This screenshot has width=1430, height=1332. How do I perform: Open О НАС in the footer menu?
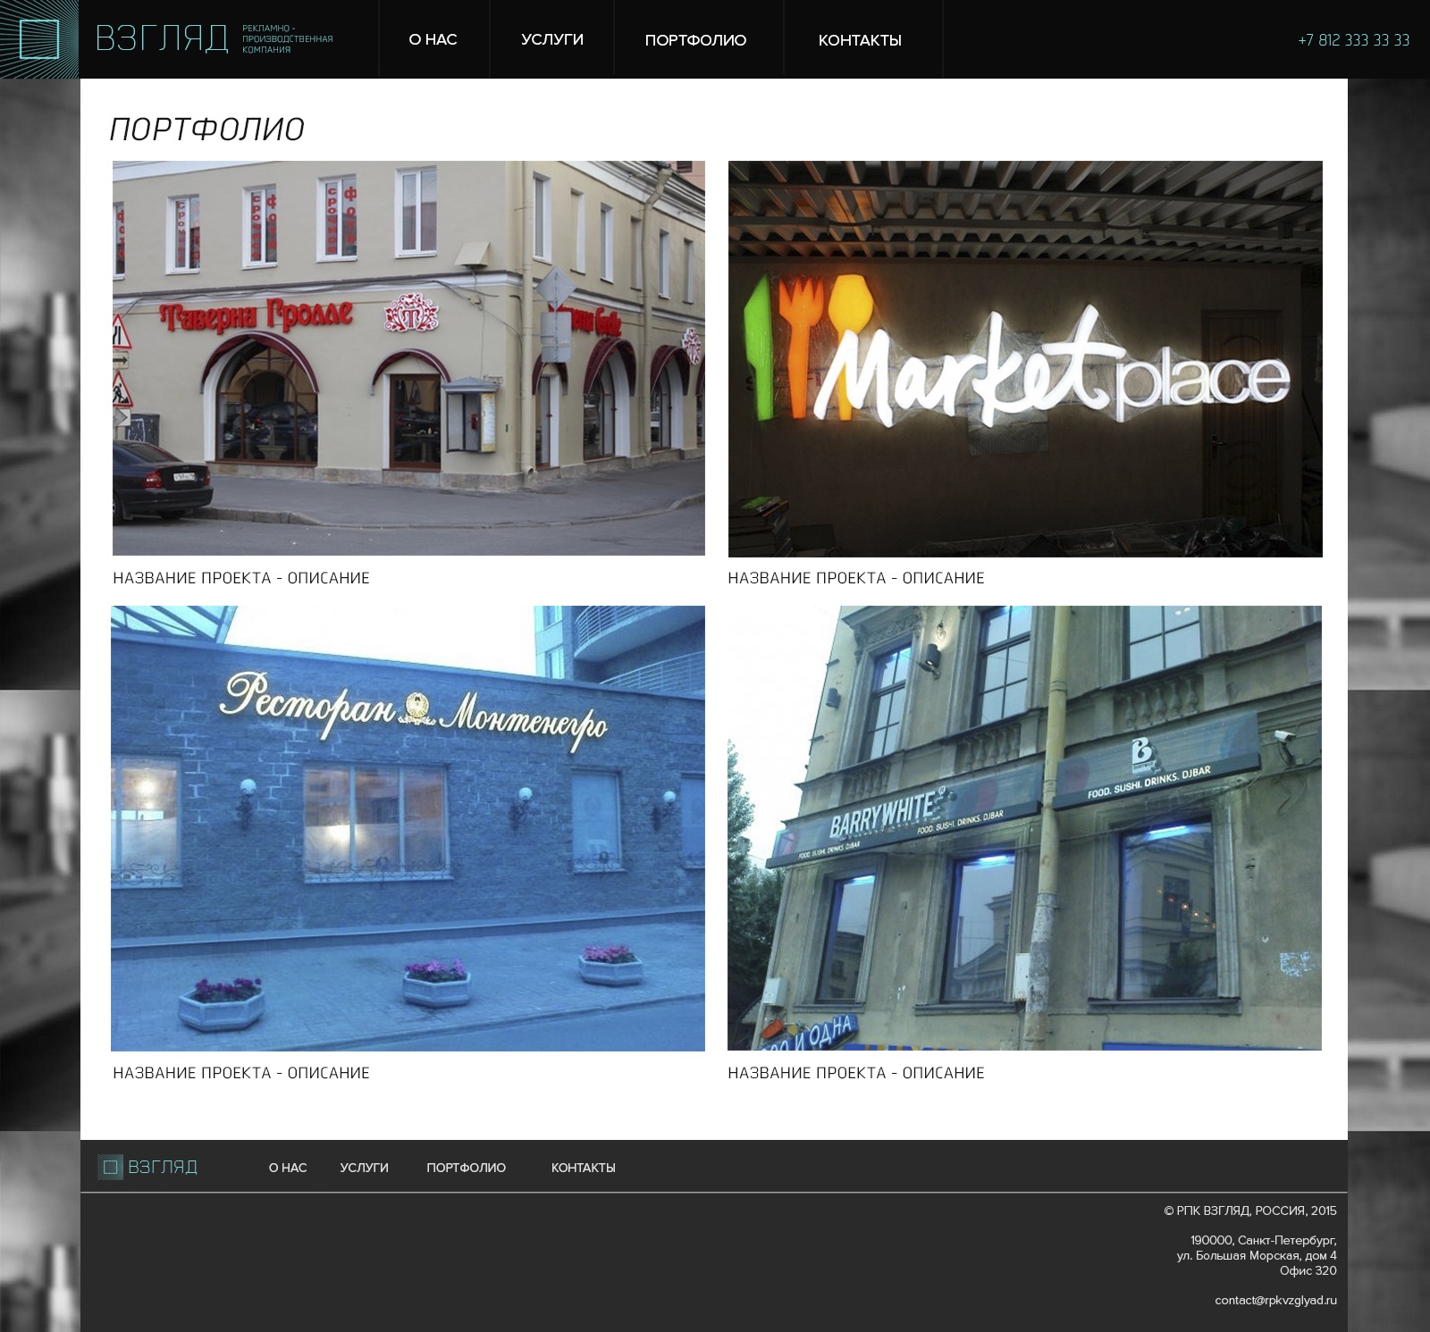coord(288,1168)
